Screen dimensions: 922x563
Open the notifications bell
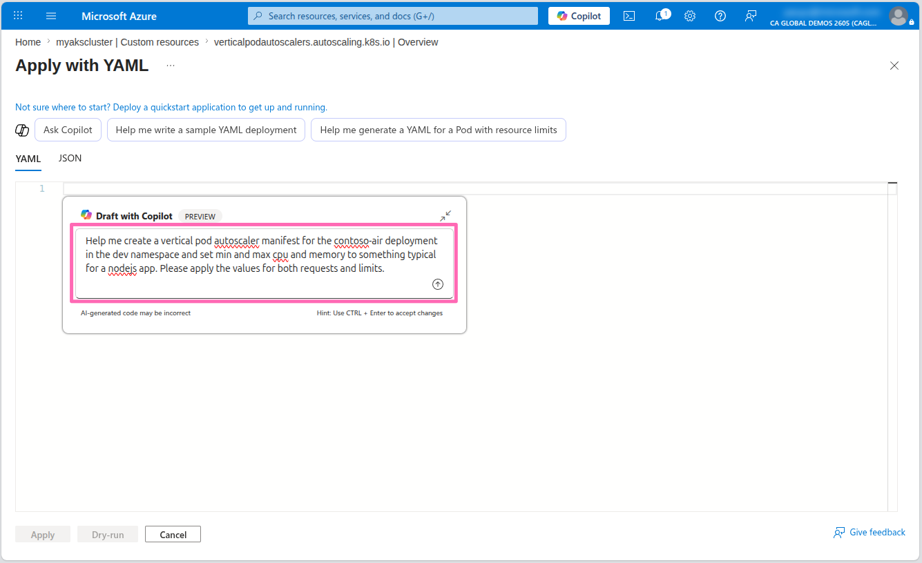click(x=660, y=16)
